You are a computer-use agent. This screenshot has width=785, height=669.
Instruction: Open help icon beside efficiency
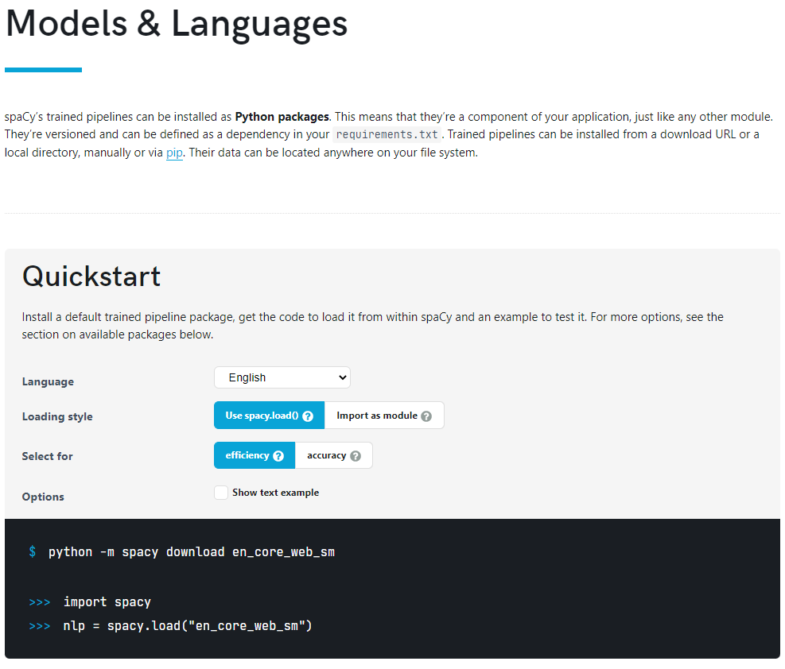(x=278, y=456)
